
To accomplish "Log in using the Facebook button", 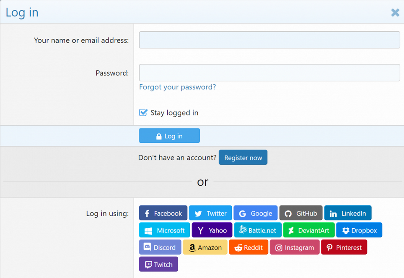I will 163,213.
